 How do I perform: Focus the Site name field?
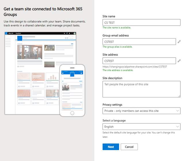click(142, 22)
